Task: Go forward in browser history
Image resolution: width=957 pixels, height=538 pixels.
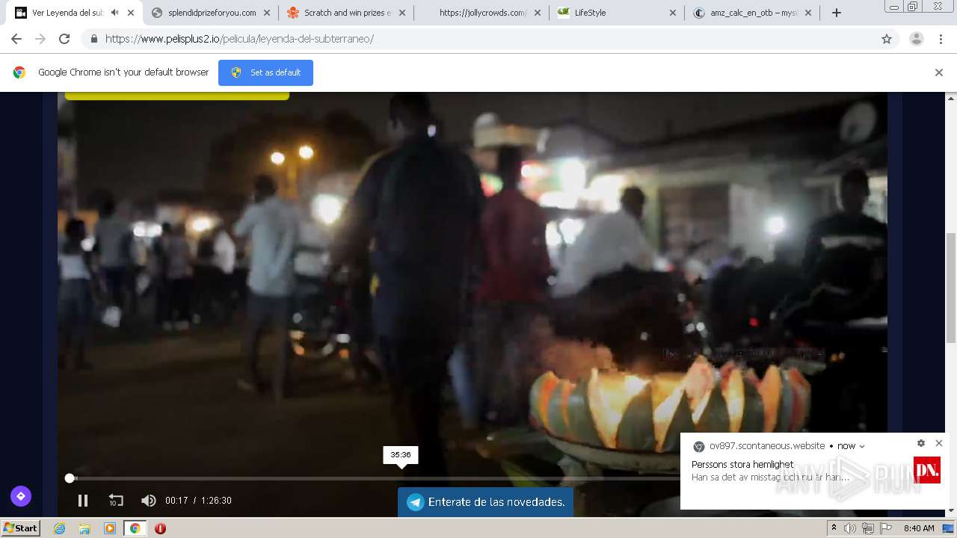Action: pyautogui.click(x=40, y=39)
